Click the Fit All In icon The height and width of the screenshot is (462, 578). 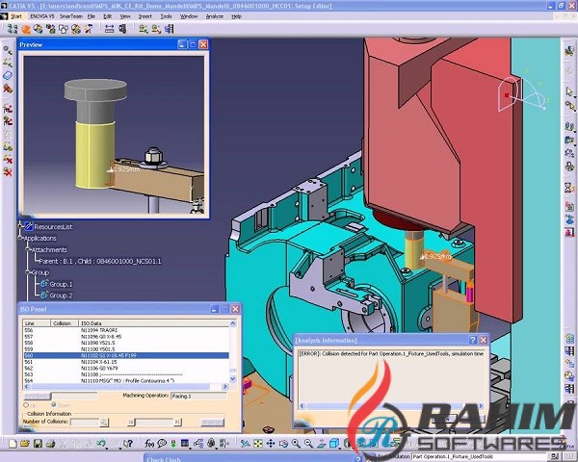point(257,443)
